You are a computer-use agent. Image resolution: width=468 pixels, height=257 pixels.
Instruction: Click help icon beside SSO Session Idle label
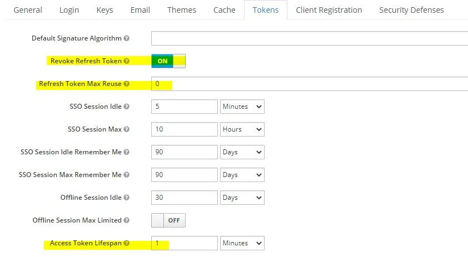point(127,107)
